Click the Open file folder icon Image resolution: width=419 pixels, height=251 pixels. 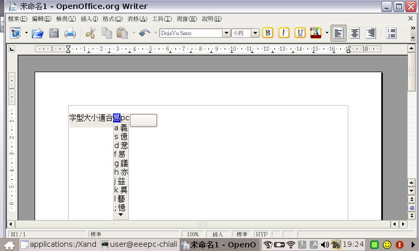pos(37,33)
